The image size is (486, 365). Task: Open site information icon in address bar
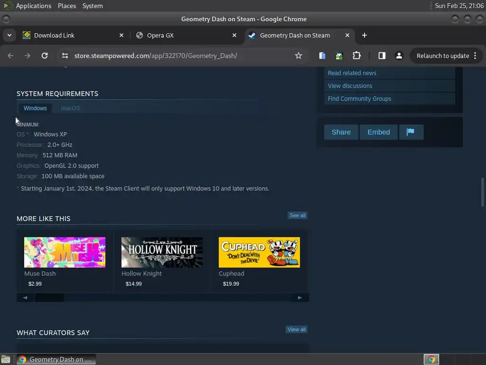65,56
